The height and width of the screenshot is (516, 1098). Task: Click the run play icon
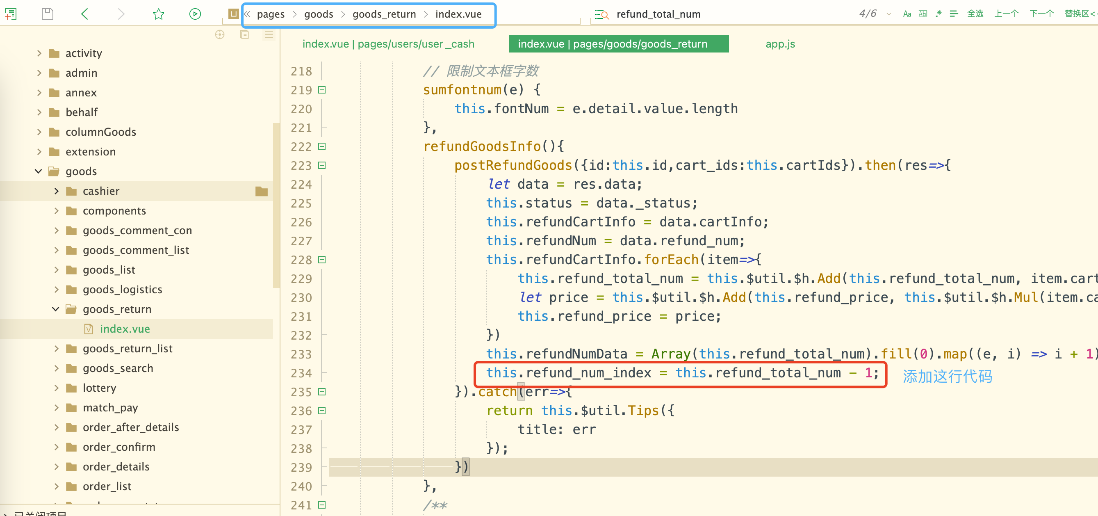[x=195, y=14]
